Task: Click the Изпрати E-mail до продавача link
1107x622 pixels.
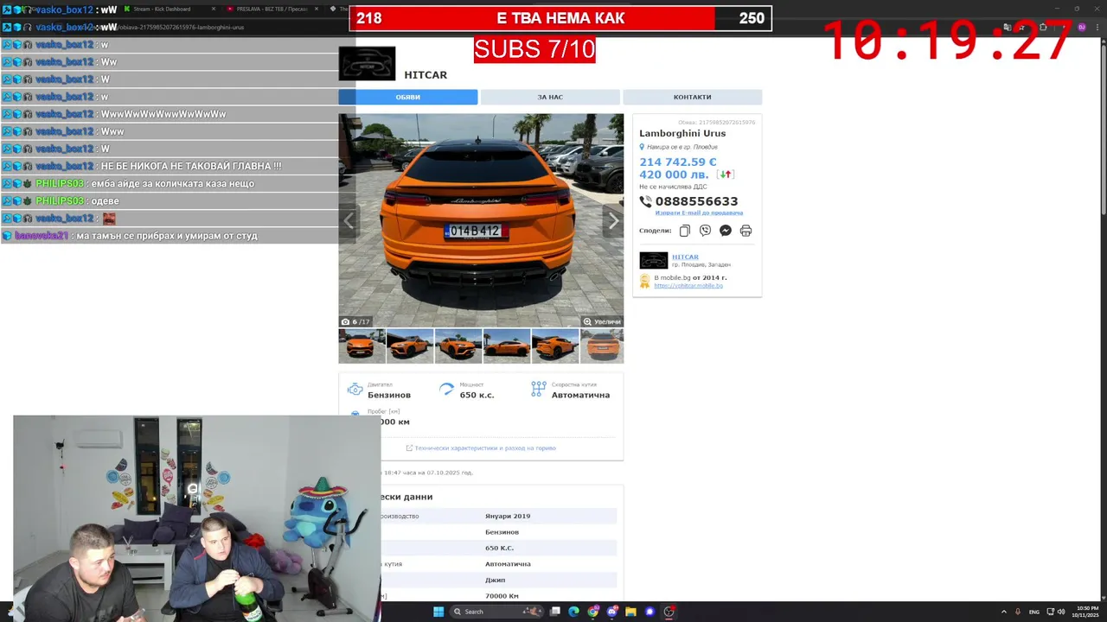Action: coord(699,213)
